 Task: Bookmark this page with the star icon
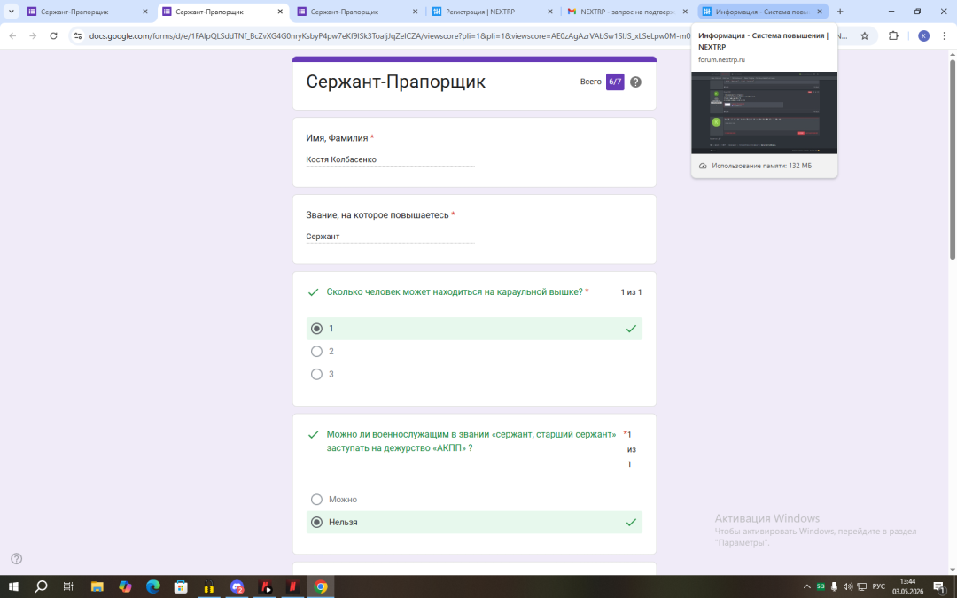864,36
